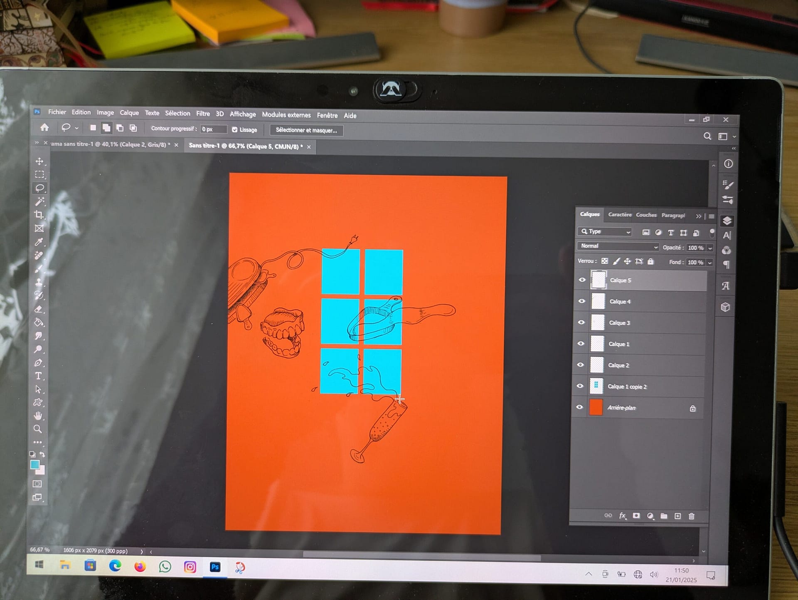Click the Contour progressif input field

(x=214, y=129)
